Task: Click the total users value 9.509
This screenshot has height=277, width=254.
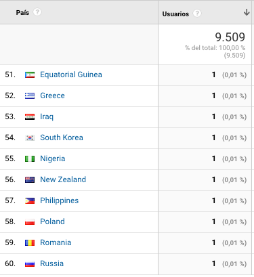Action: pyautogui.click(x=230, y=37)
